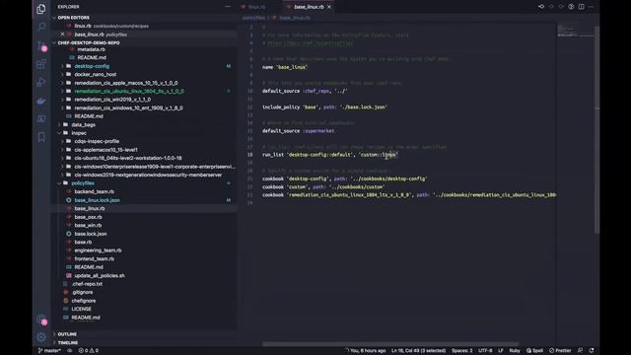This screenshot has height=355, width=631.
Task: Close base_linux.rb in Open Editors
Action: pos(62,35)
